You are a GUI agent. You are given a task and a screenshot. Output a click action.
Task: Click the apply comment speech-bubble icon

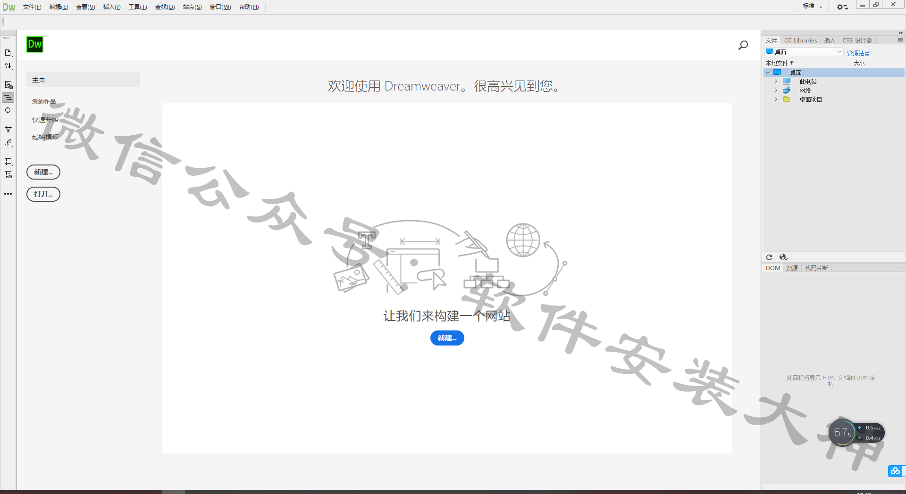(8, 162)
